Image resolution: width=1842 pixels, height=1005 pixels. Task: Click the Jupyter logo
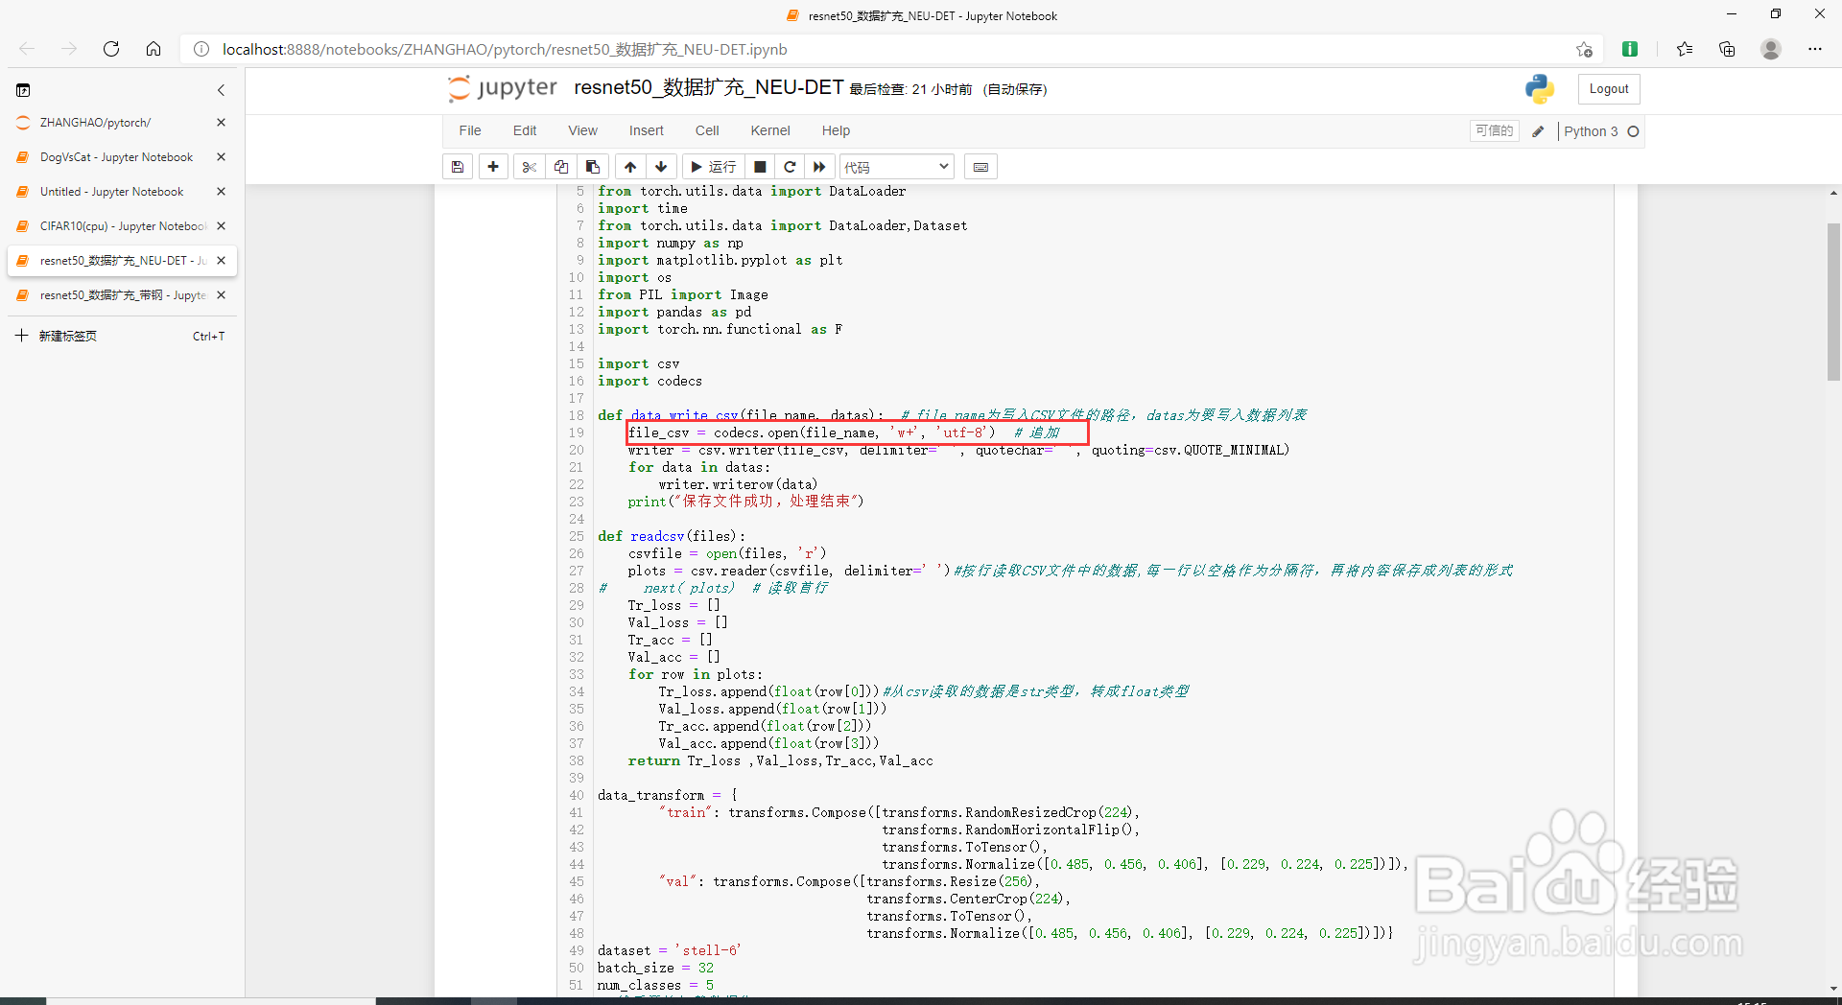coord(502,88)
